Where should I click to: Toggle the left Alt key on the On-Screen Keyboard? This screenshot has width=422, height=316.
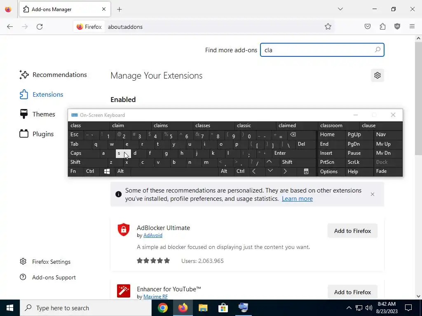(122, 172)
